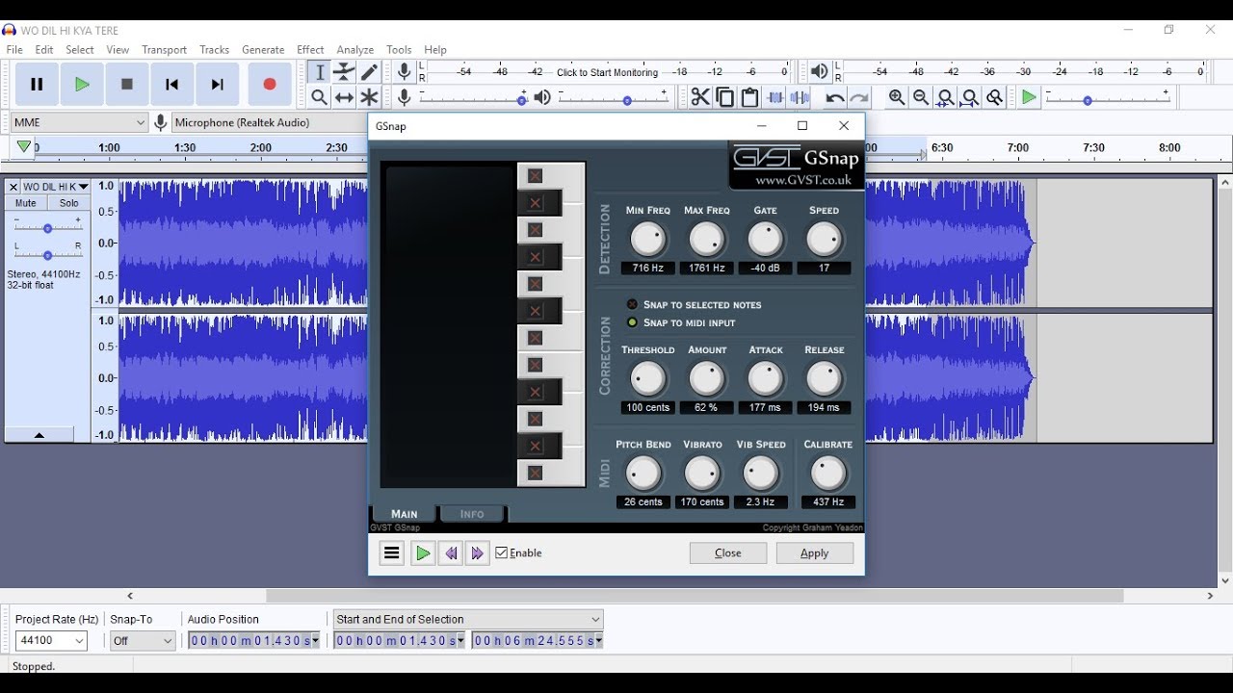The image size is (1233, 693).
Task: Click the Redo arrow icon
Action: point(859,97)
